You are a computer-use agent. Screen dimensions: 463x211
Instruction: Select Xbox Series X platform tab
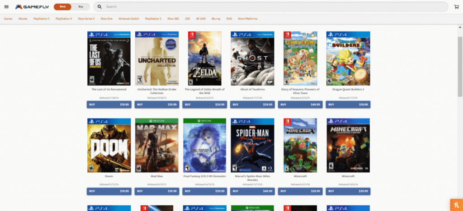[86, 19]
